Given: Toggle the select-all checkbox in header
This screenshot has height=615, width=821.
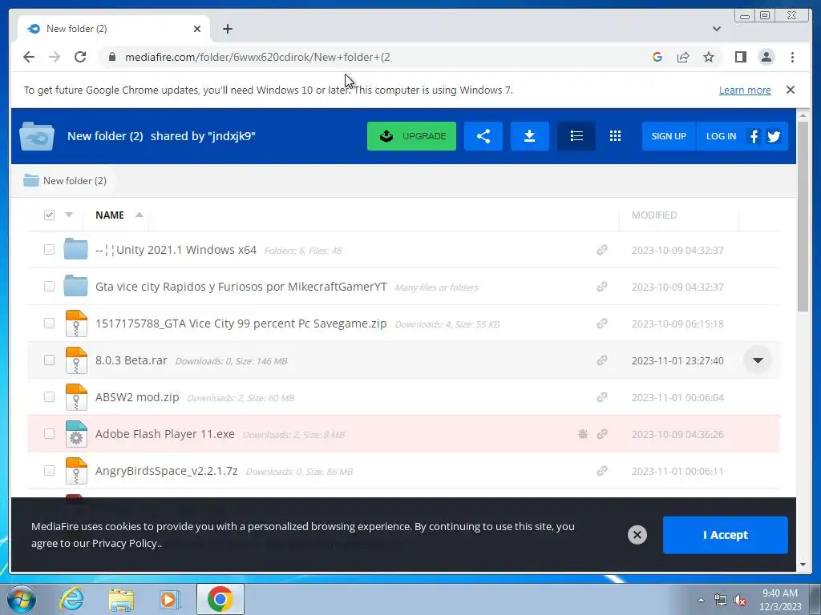Looking at the screenshot, I should pos(49,215).
